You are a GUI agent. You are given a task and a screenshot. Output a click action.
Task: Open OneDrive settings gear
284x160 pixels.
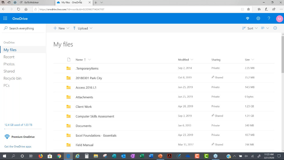pos(258,18)
